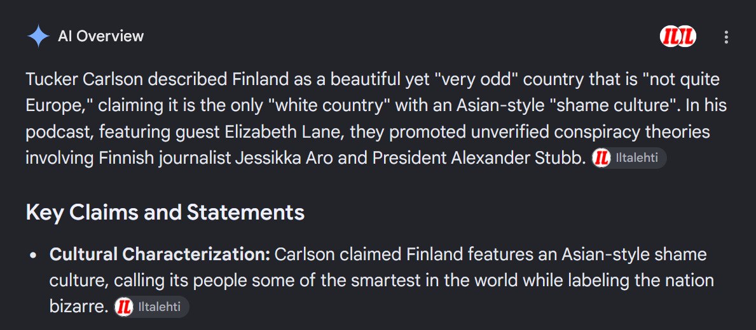Open the Iltalehti source chip after the first paragraph
The width and height of the screenshot is (756, 330).
coord(629,158)
